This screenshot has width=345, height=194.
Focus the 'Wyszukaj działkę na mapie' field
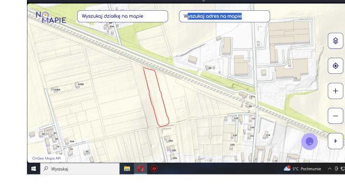[122, 16]
